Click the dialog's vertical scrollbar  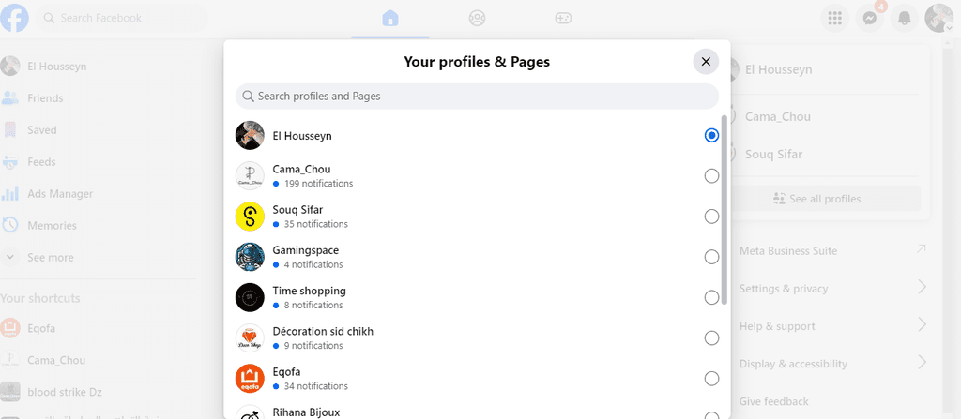(725, 210)
